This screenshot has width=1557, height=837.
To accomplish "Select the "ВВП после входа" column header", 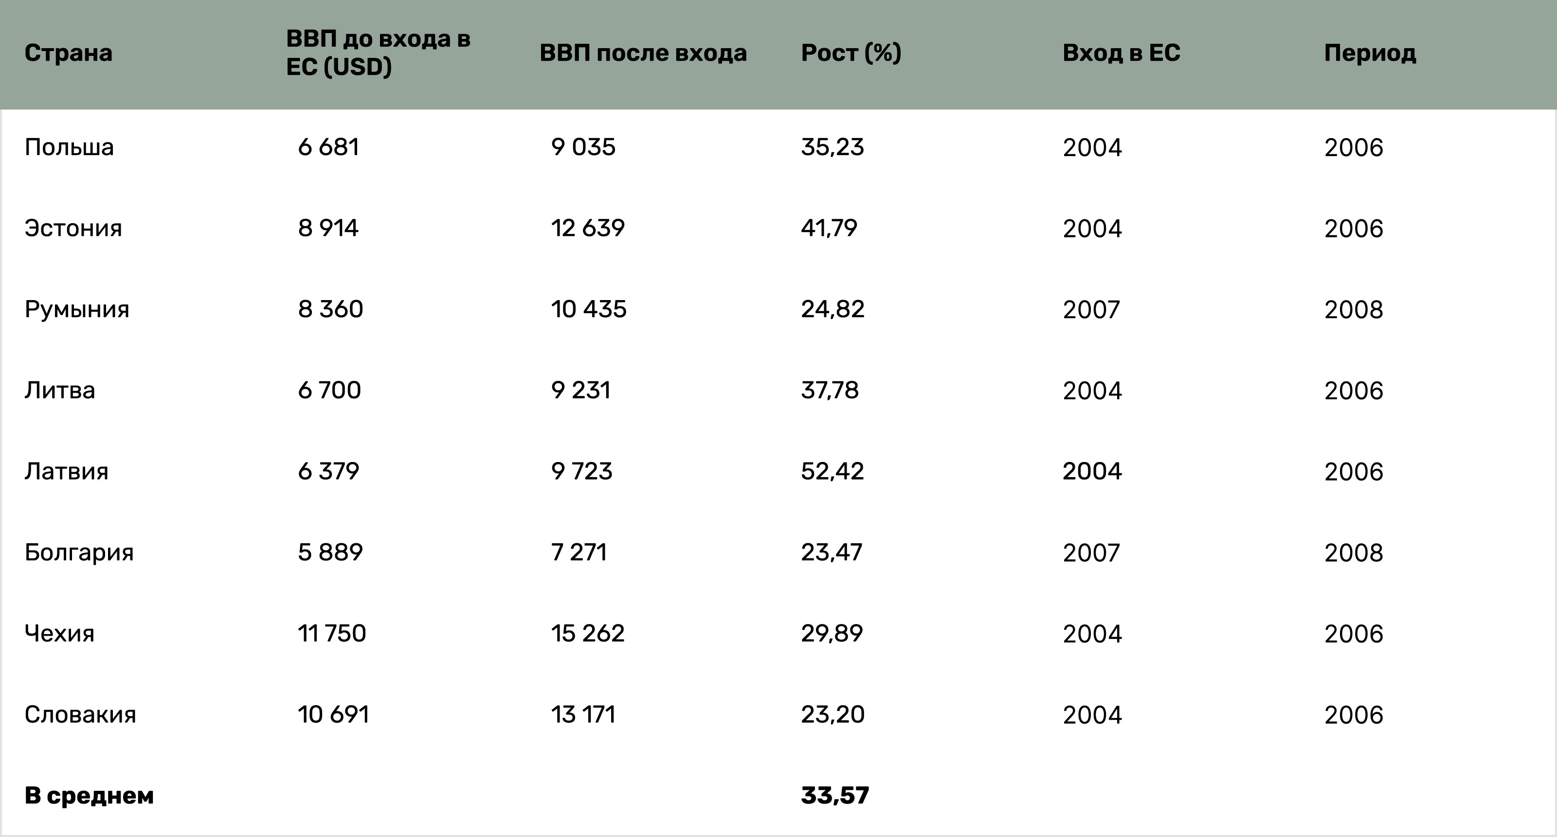I will pos(643,53).
